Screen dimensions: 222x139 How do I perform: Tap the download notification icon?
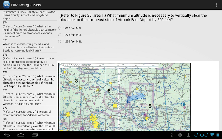188,135
